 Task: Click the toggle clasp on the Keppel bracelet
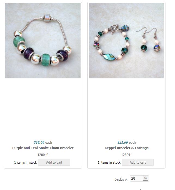pyautogui.click(x=114, y=29)
